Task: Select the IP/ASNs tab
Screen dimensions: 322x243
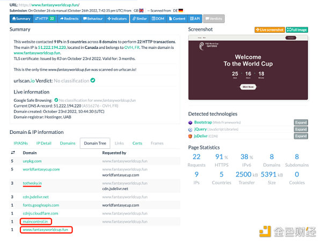Action: [x=21, y=143]
